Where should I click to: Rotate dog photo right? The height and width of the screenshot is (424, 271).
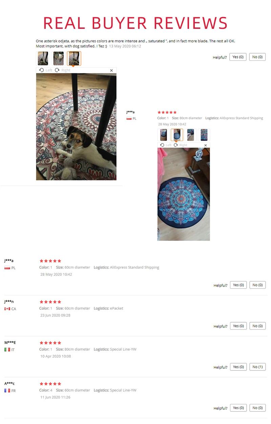63,70
